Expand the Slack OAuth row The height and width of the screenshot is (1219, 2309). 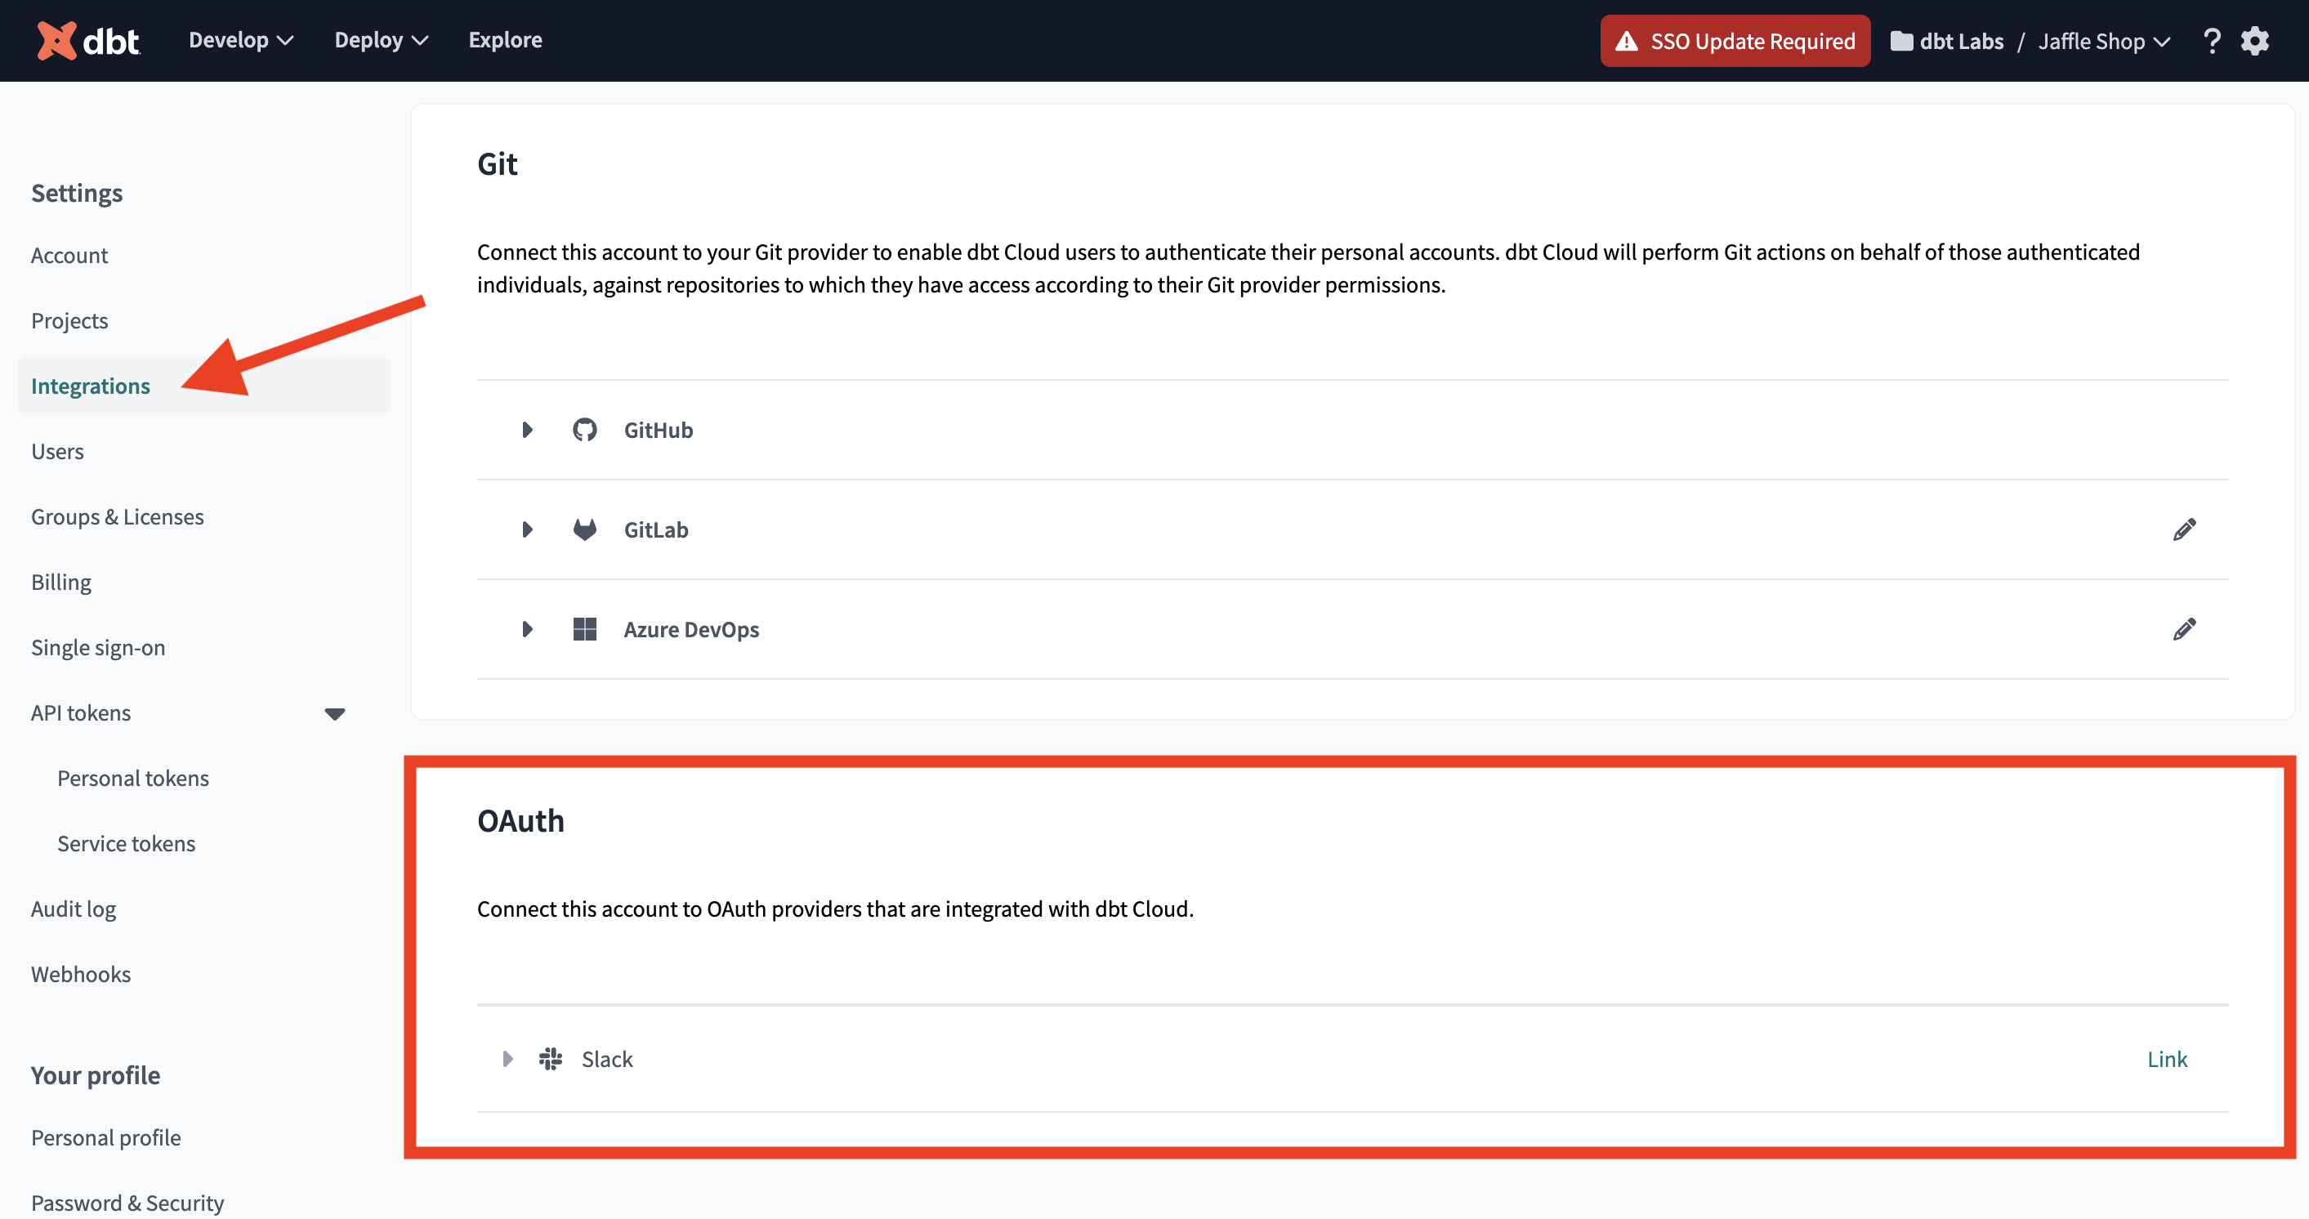click(x=507, y=1059)
